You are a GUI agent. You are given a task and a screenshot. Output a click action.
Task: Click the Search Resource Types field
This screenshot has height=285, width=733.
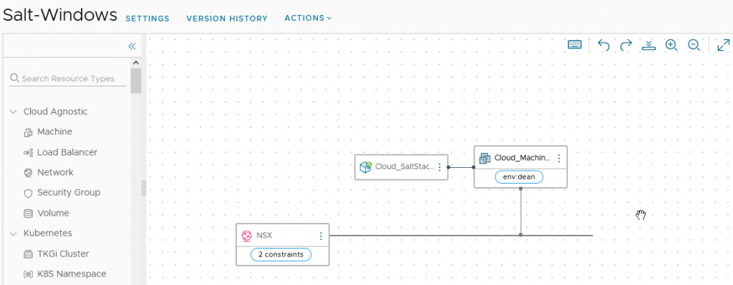(x=68, y=79)
